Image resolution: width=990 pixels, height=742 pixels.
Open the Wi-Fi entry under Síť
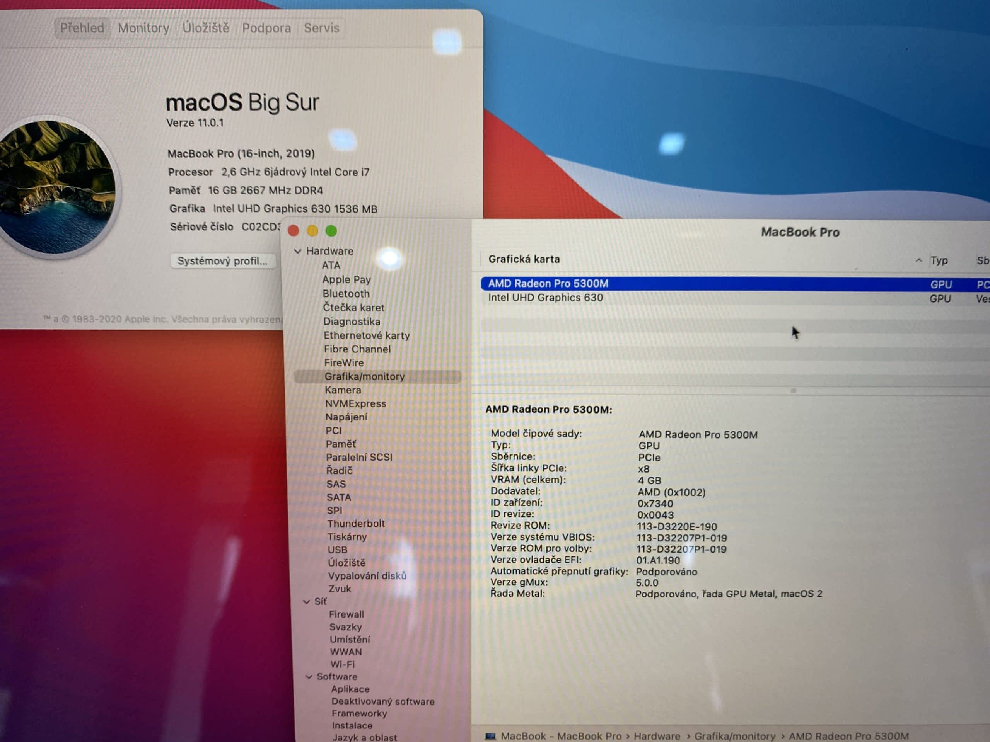[342, 664]
